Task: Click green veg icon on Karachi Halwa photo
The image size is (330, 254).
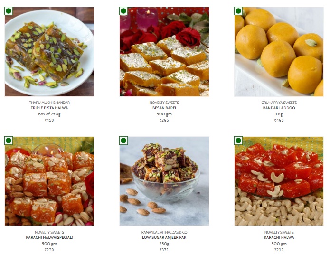Action: (238, 141)
